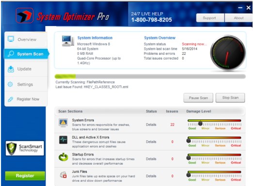Click the Damage Level column header
Viewport: 253px width, 186px height.
pos(199,111)
